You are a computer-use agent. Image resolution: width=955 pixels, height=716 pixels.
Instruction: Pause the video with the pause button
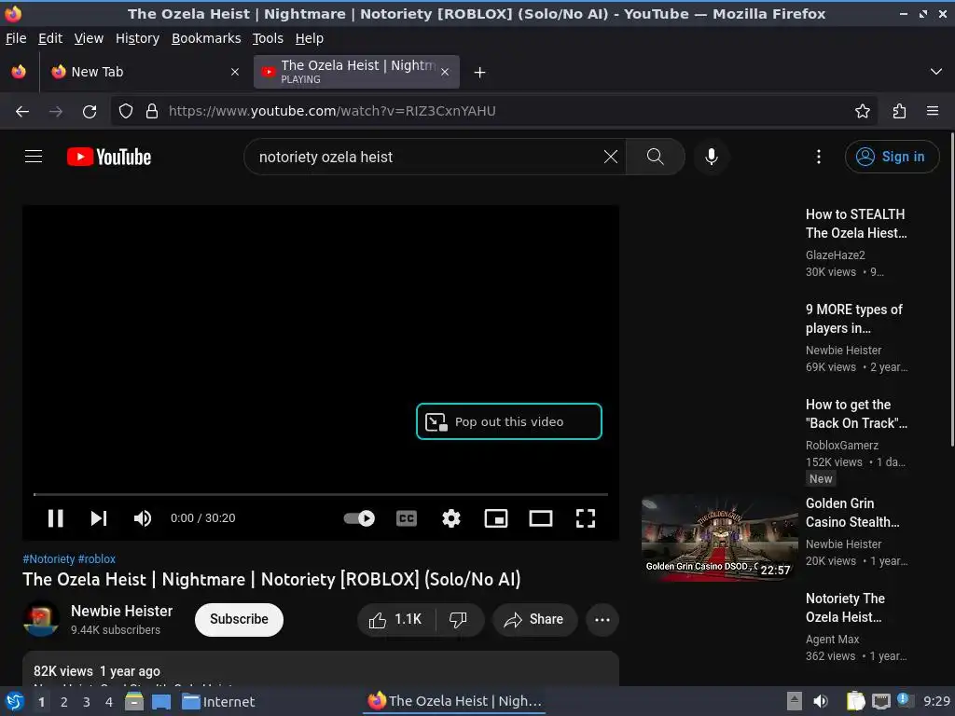pyautogui.click(x=55, y=518)
